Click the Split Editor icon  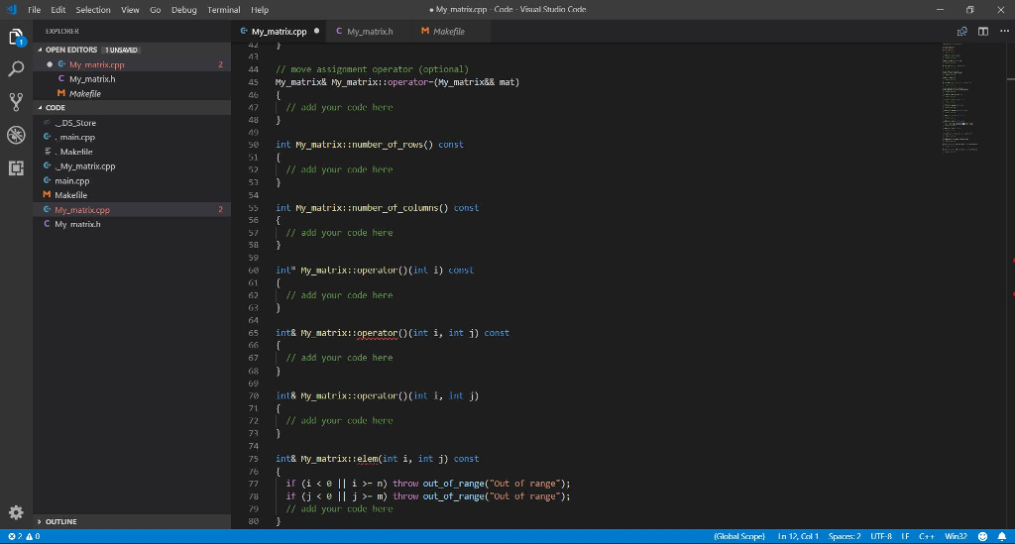[x=983, y=31]
